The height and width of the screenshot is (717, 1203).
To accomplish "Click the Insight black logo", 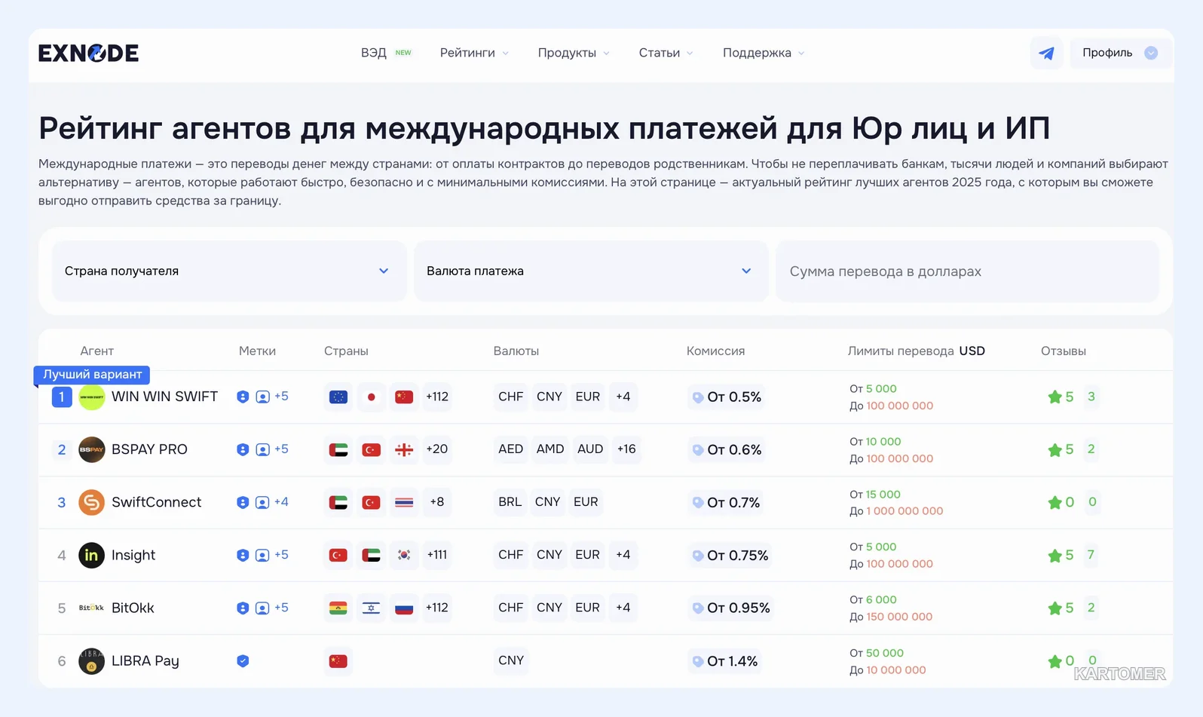I will 92,556.
